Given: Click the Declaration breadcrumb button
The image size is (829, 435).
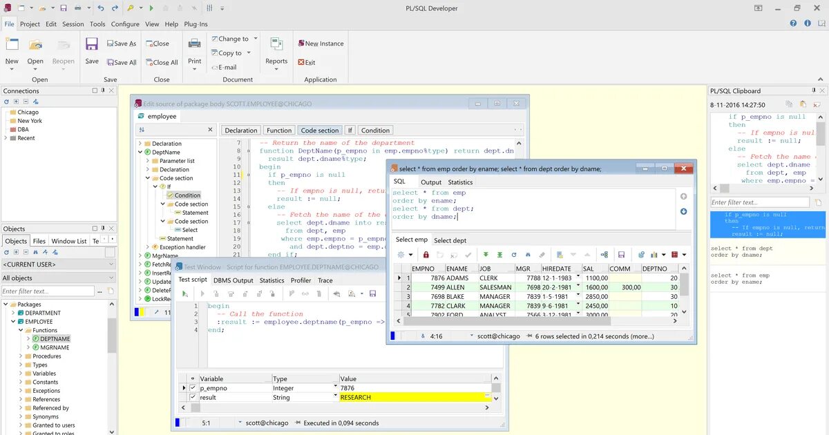Looking at the screenshot, I should (241, 130).
